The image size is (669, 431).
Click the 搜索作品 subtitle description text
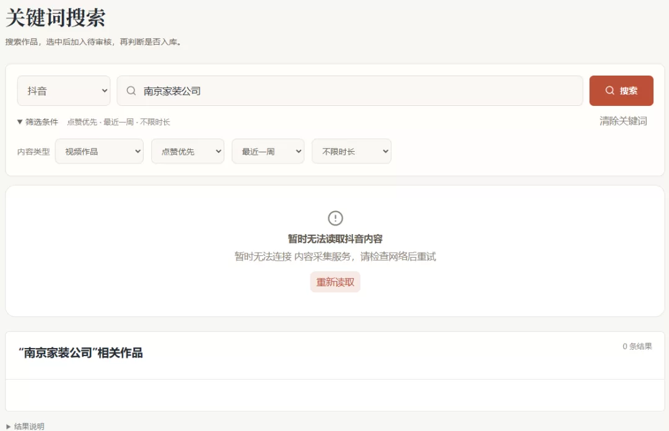[94, 42]
